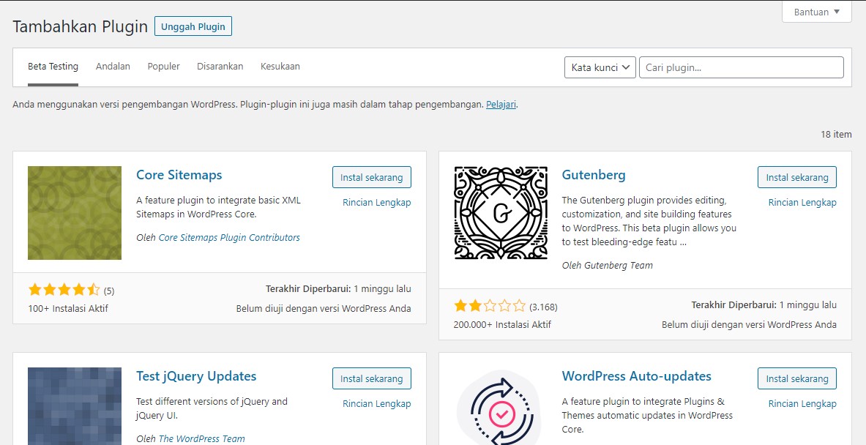Open the WordPress Auto-updates title link
Screen dimensions: 866x445
(x=636, y=376)
